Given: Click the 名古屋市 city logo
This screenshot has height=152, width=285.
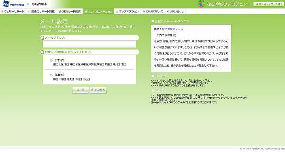Looking at the screenshot, I should coord(39,4).
